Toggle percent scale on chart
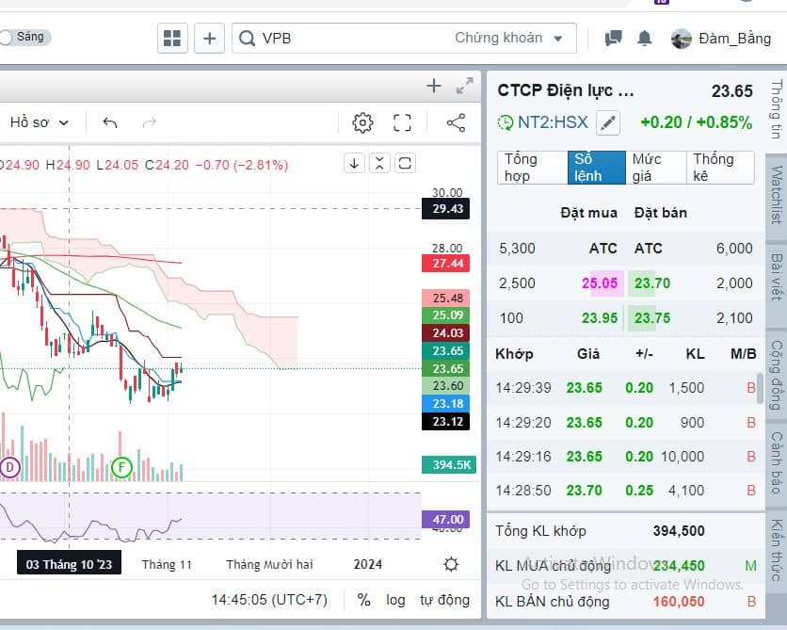 (x=363, y=600)
